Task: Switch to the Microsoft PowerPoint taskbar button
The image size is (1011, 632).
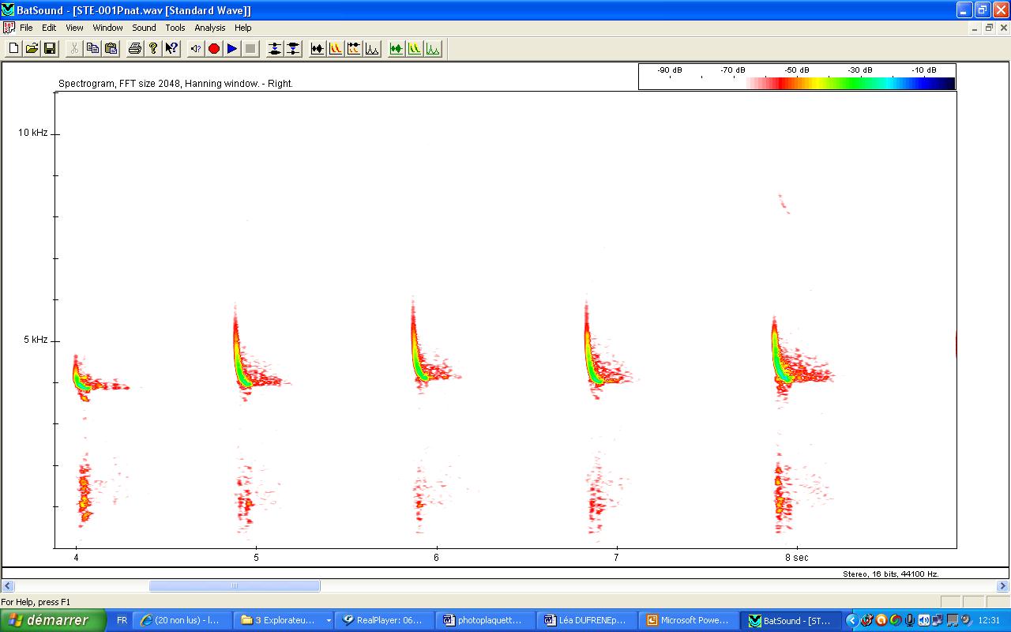Action: click(690, 620)
